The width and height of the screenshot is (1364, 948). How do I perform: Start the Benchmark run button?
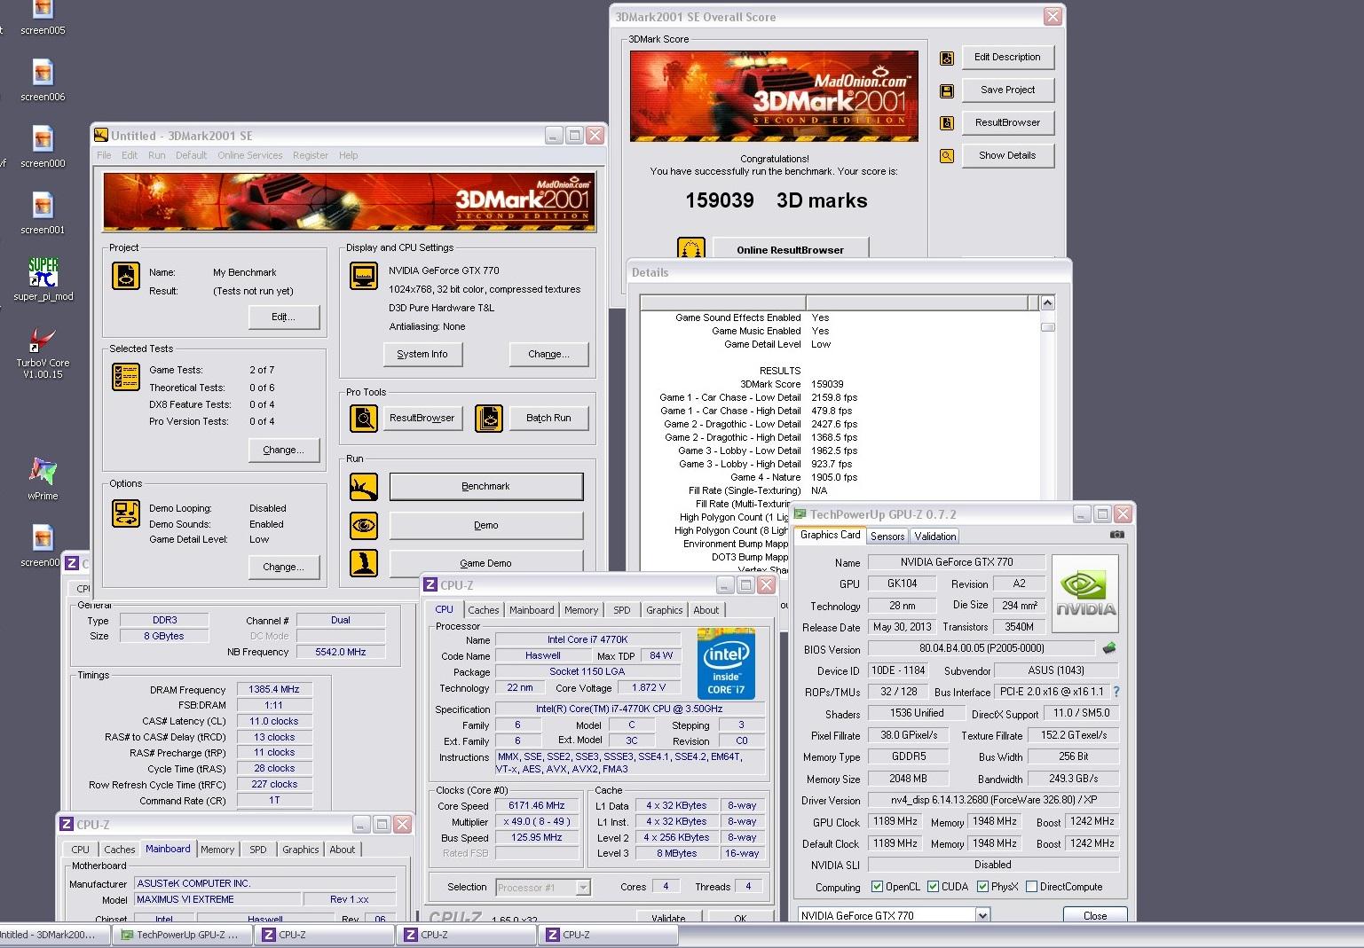pyautogui.click(x=486, y=486)
